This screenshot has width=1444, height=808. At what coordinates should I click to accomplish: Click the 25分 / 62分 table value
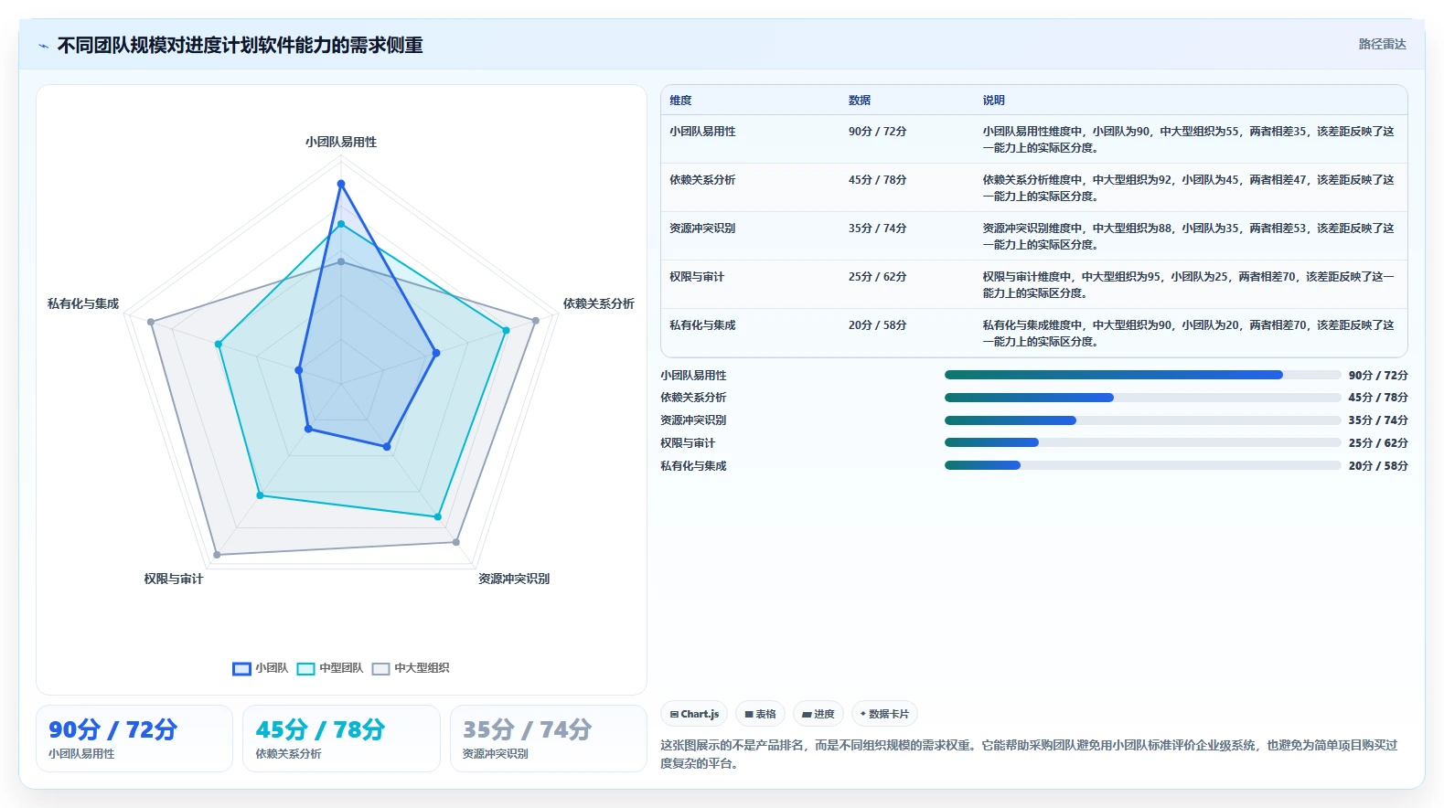pos(877,277)
